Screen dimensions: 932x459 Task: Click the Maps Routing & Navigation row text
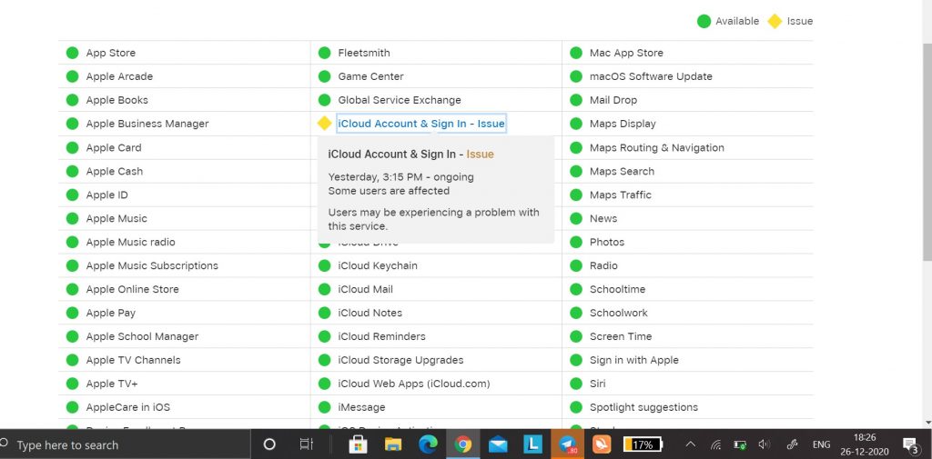click(657, 147)
